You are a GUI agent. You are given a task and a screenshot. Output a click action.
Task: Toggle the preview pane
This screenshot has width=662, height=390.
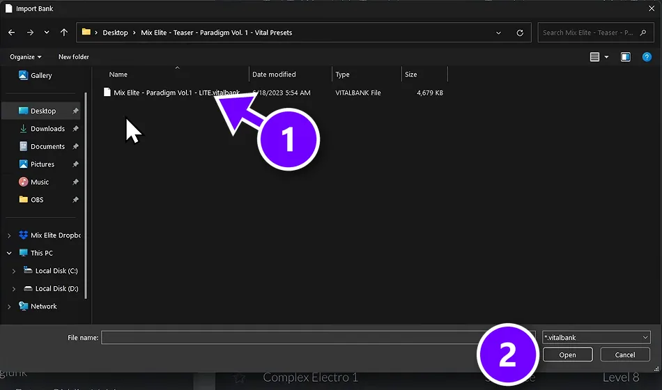625,56
